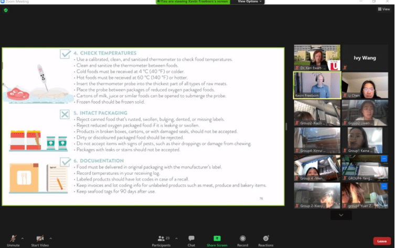Start recording with the Record icon

(x=242, y=239)
